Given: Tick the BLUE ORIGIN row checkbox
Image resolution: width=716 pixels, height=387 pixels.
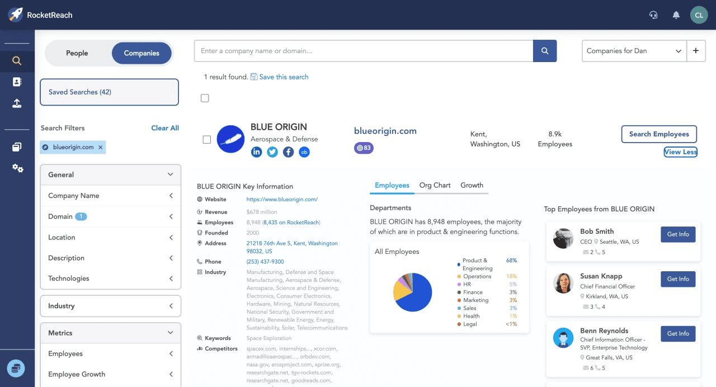Looking at the screenshot, I should pos(206,139).
